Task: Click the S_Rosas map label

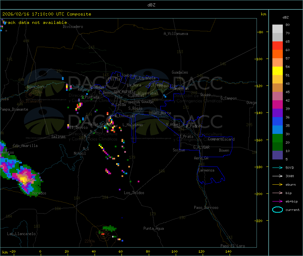Action: [135, 108]
